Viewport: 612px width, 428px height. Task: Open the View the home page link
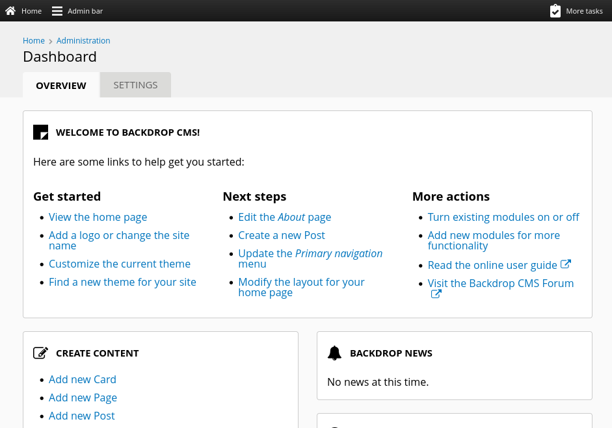coord(98,217)
